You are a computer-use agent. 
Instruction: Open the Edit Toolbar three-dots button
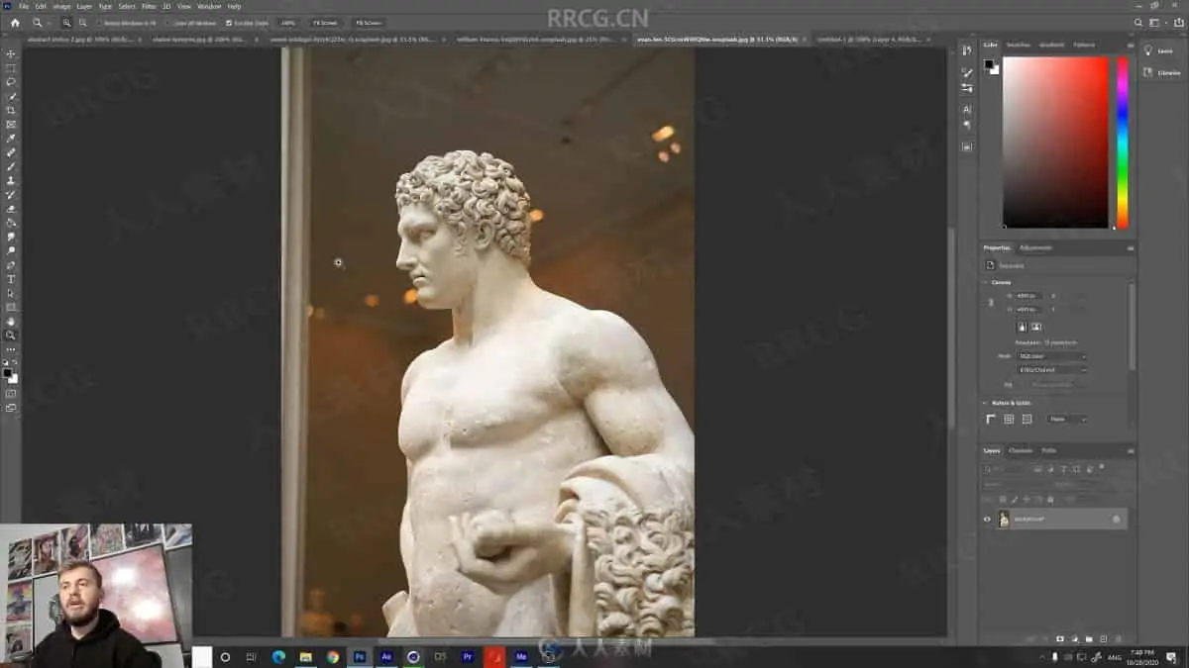[11, 349]
